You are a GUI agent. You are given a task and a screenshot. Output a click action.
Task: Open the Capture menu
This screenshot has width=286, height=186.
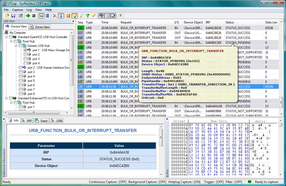(18, 10)
